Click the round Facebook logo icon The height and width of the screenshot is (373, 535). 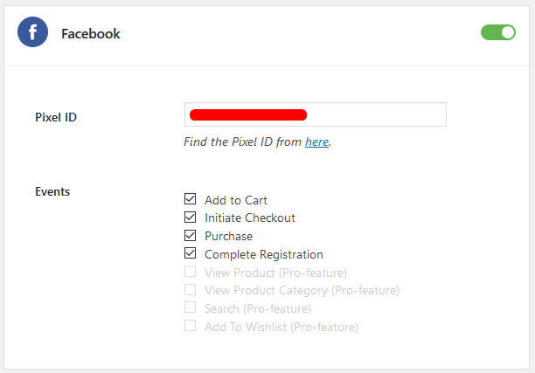pyautogui.click(x=32, y=32)
